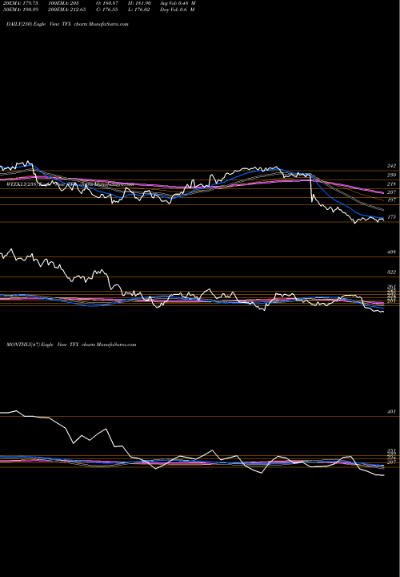Click the 408 price label on weekly chart
This screenshot has width=400, height=577.
coord(391,252)
